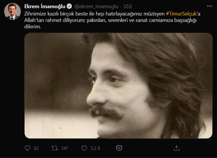Open the black-and-white photo in the tweet
Image resolution: width=217 pixels, height=158 pixels.
(118, 86)
